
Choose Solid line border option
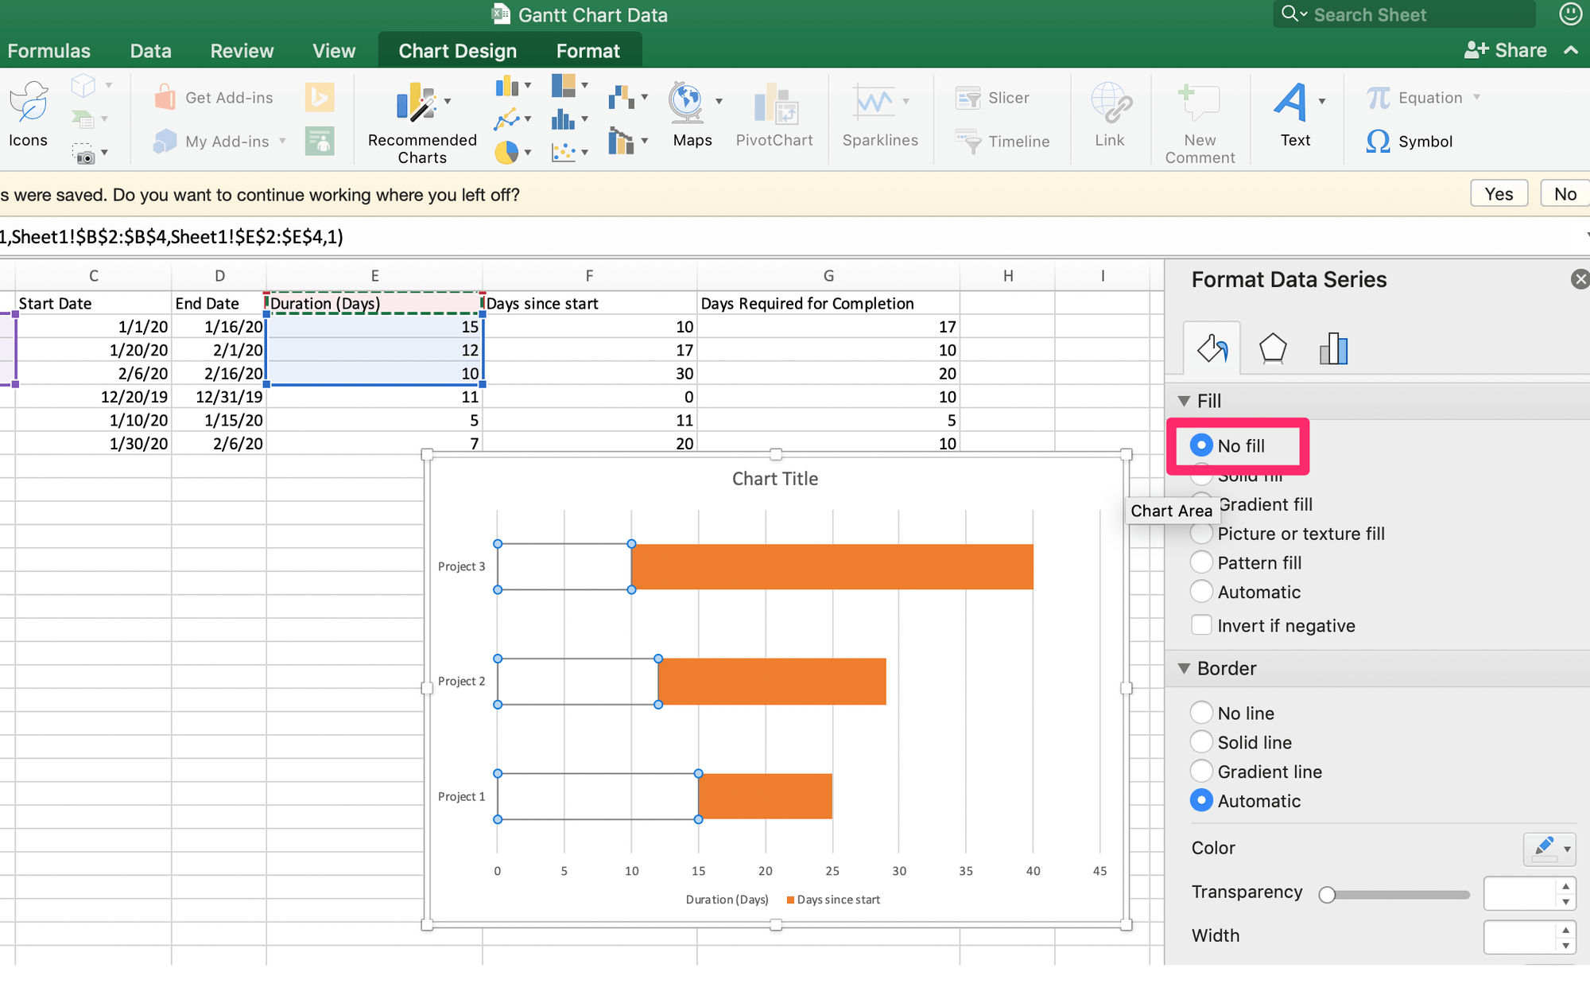pos(1201,742)
